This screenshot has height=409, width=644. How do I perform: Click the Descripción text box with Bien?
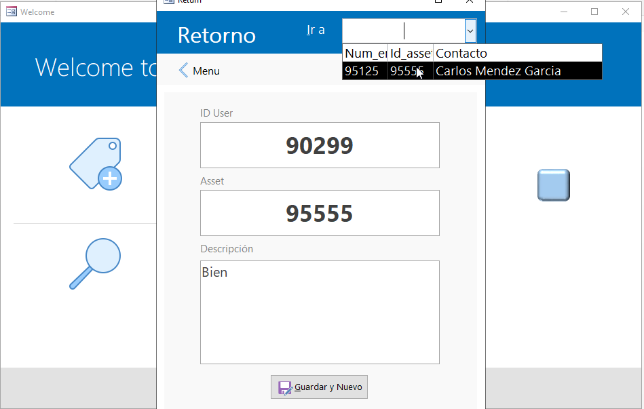click(320, 312)
